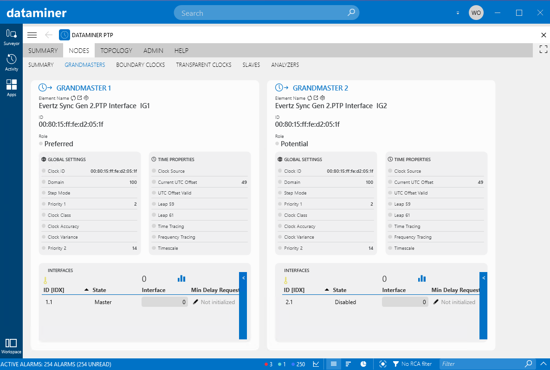550x370 pixels.
Task: Click the Grandmaster 2 clock icon
Action: click(282, 88)
